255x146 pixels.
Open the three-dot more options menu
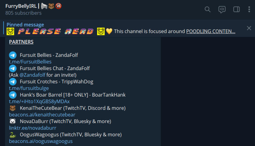coord(249,9)
